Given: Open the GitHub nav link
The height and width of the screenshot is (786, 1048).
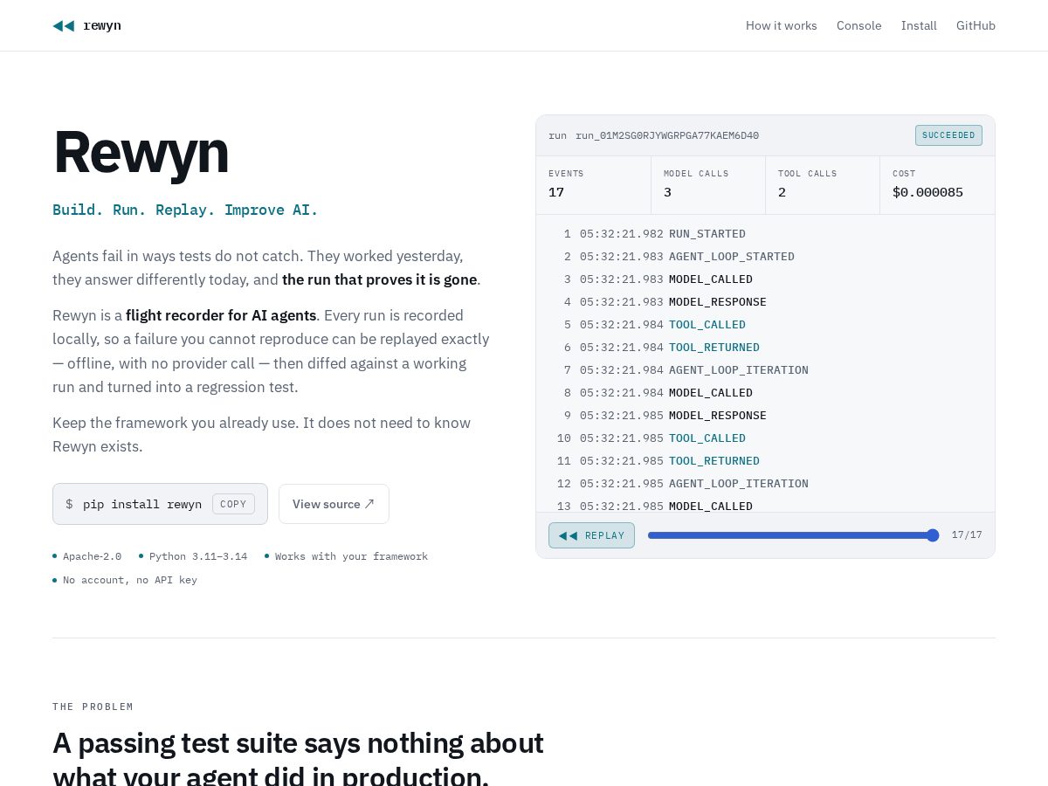Looking at the screenshot, I should 976,25.
